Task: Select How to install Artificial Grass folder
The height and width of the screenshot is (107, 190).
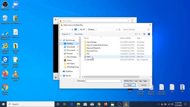Action: [x=118, y=45]
